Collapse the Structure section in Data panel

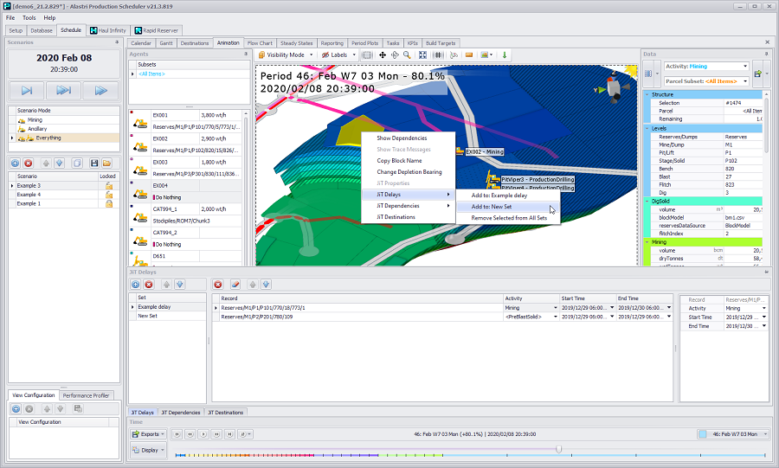coord(647,94)
